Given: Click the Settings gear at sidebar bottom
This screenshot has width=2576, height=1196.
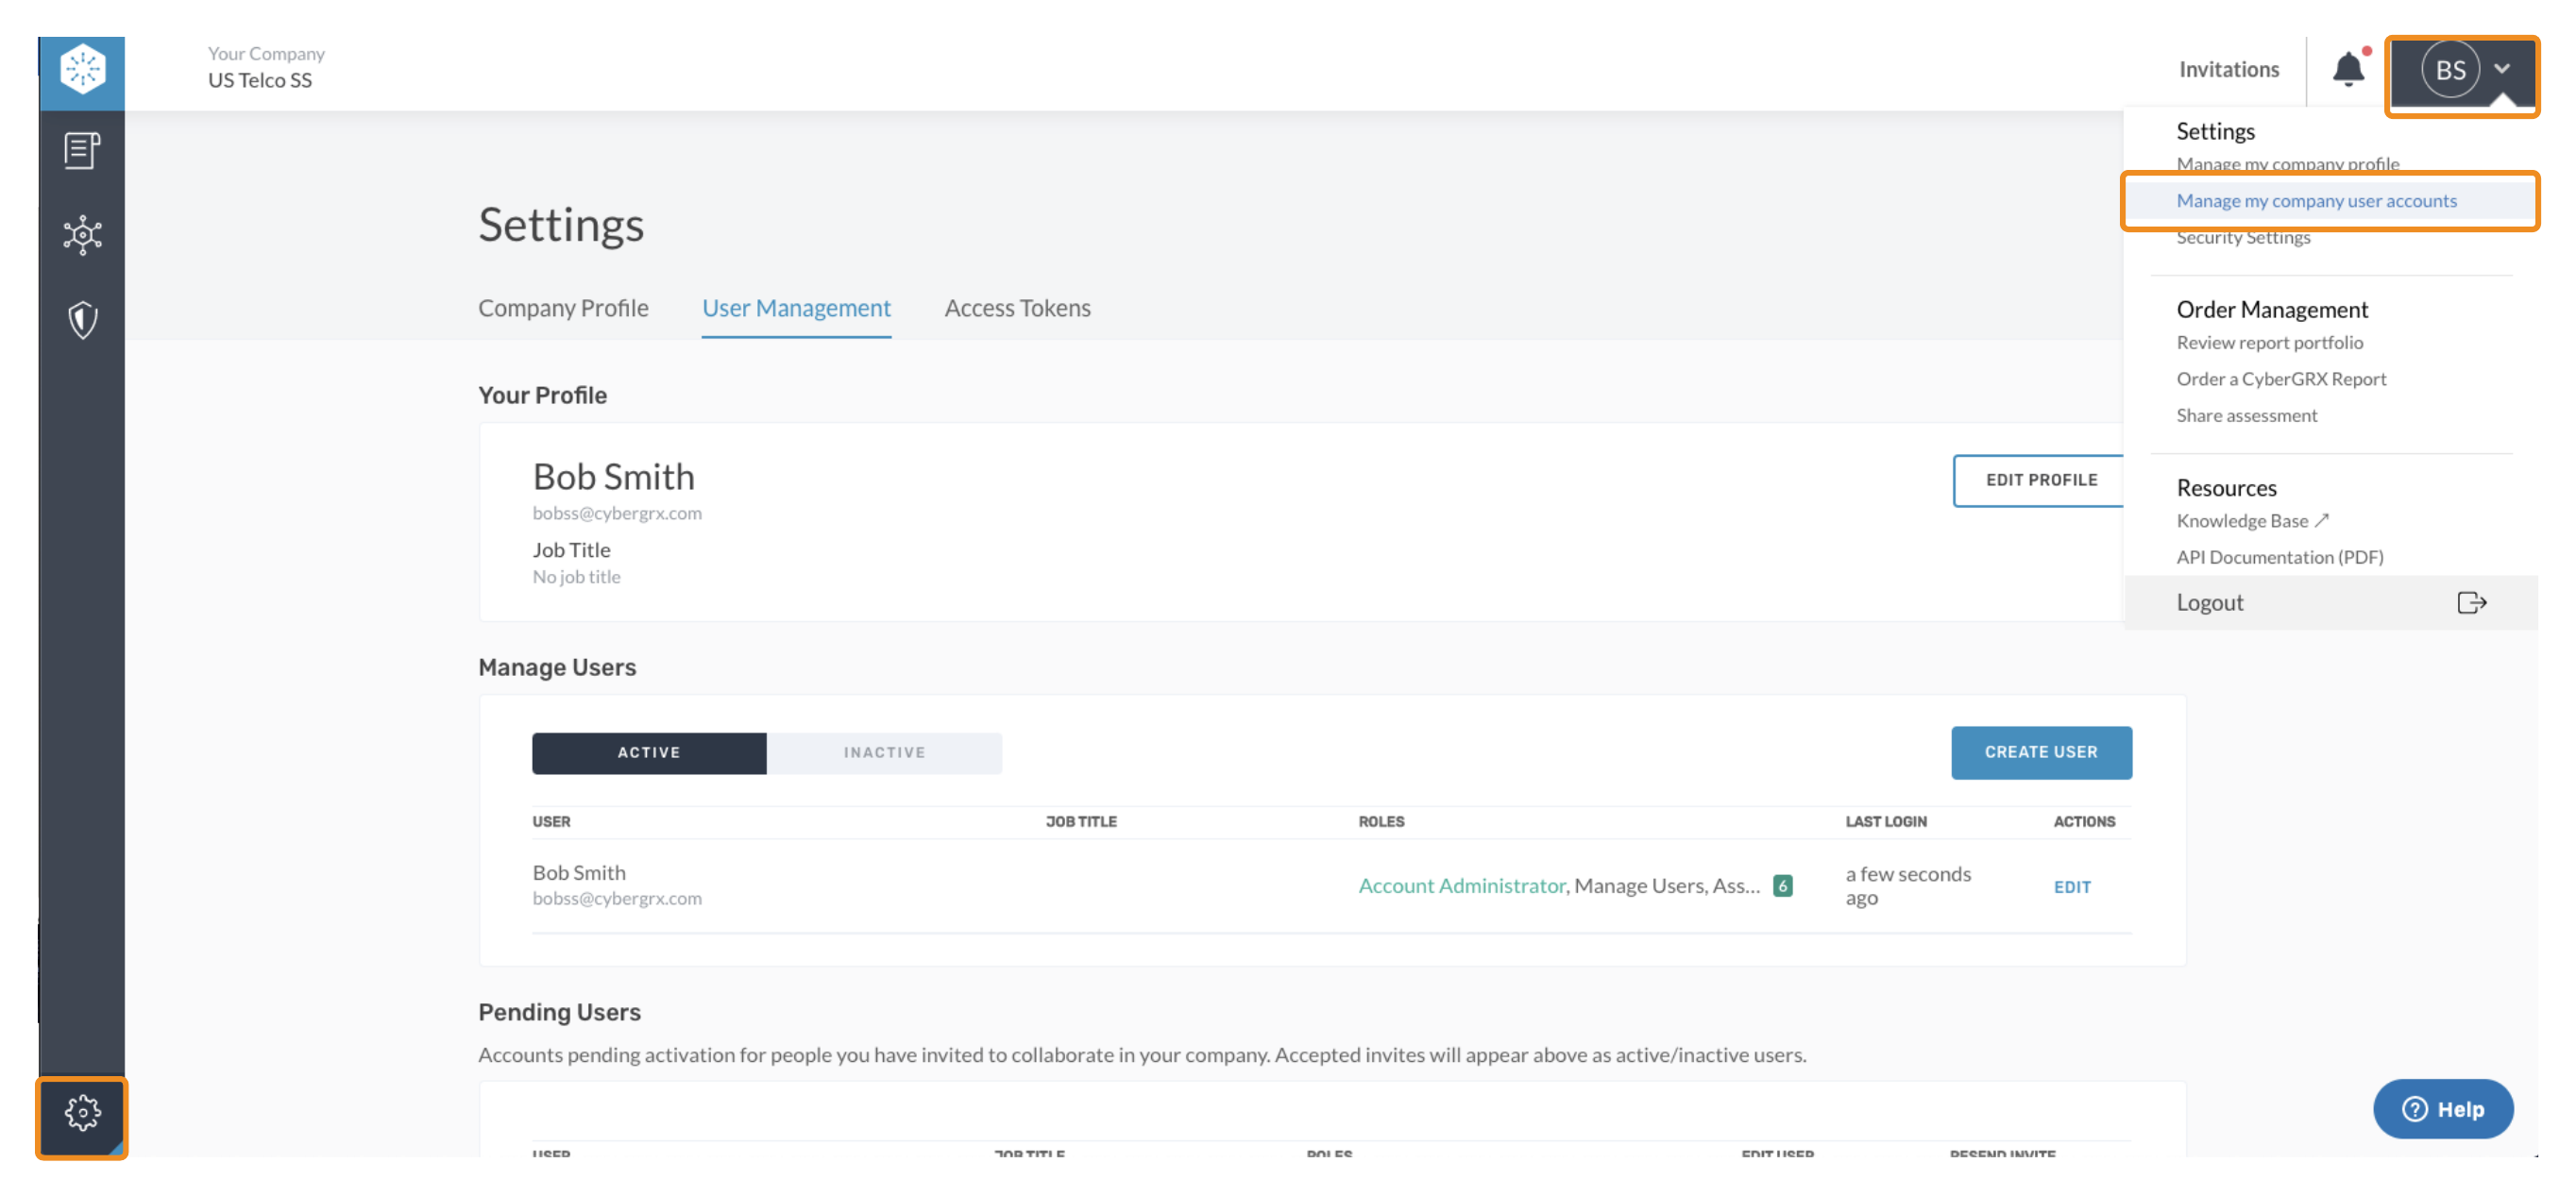Looking at the screenshot, I should 82,1110.
